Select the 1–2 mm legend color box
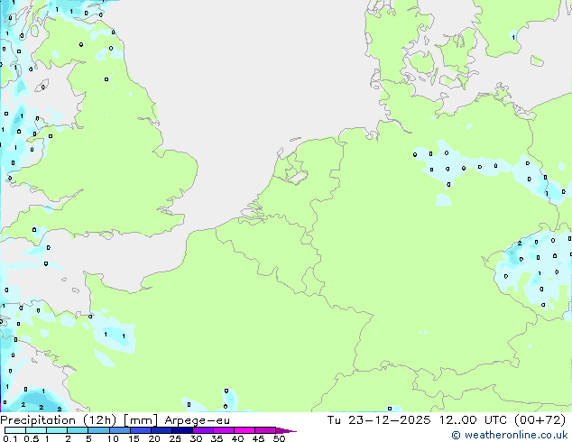Image resolution: width=572 pixels, height=442 pixels. (57, 430)
